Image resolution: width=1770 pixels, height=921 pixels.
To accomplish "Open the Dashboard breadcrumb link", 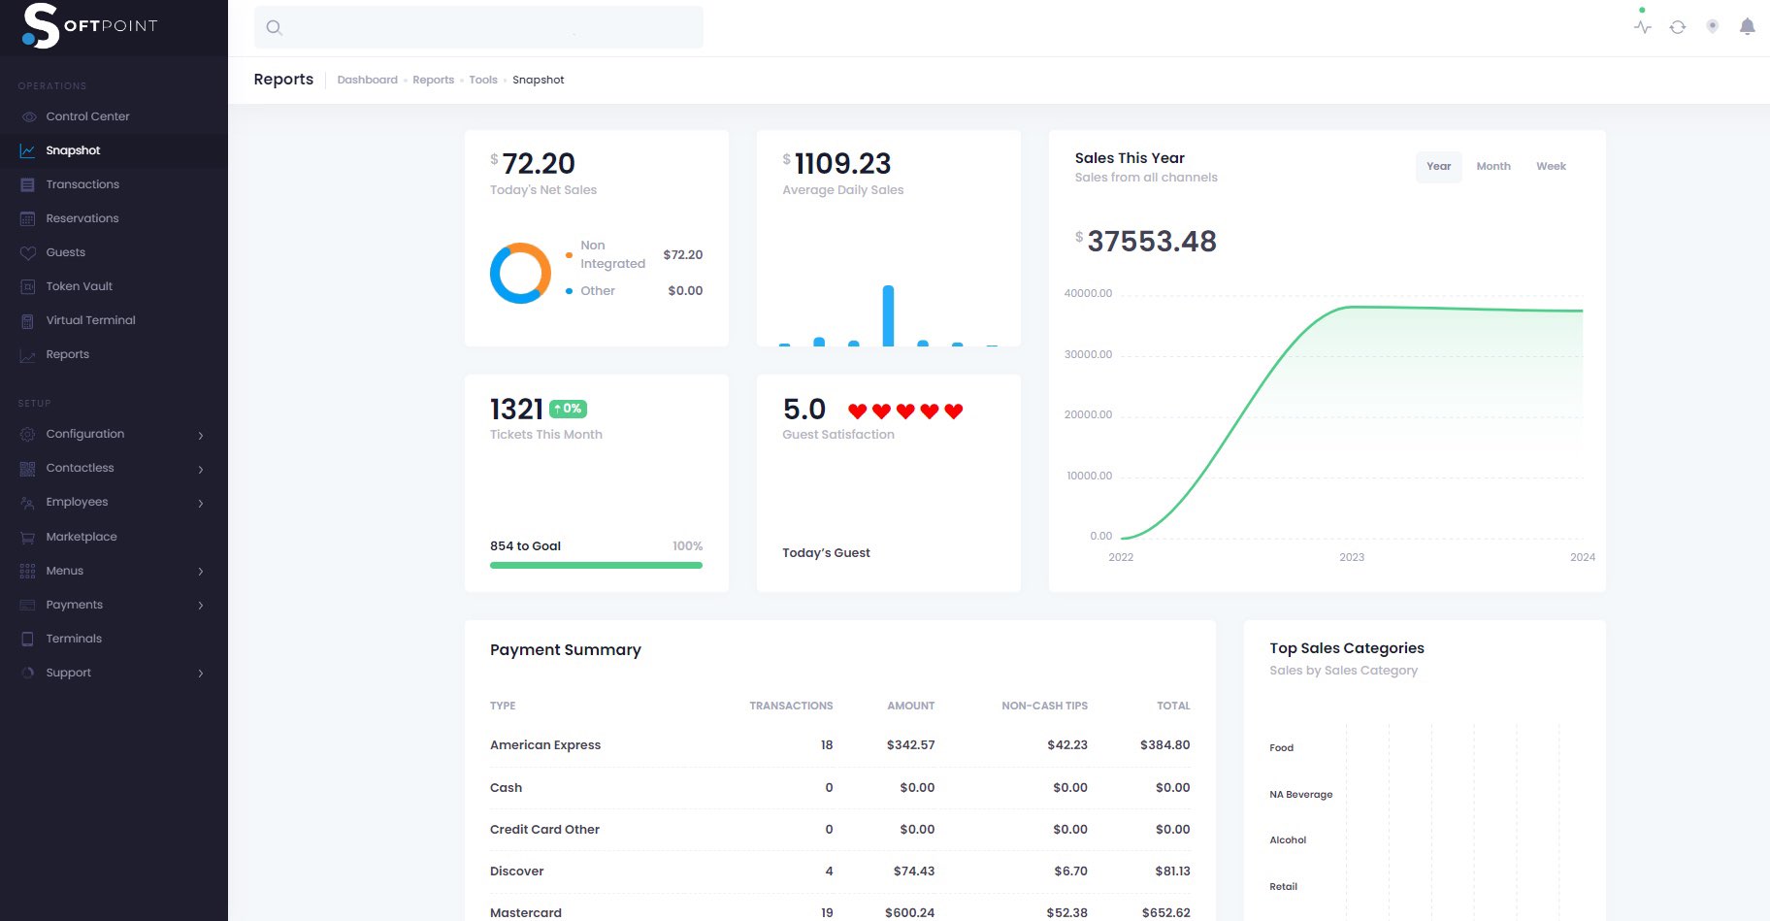I will pos(367,80).
